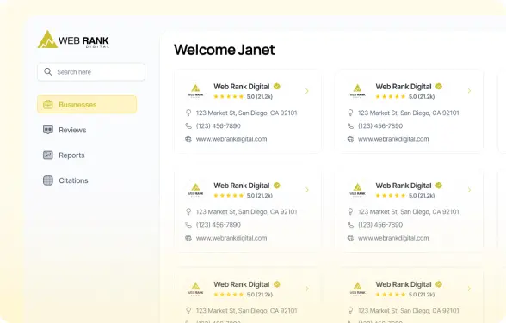Click the location pin icon in bottom-left card
This screenshot has height=323, width=506.
[188, 310]
